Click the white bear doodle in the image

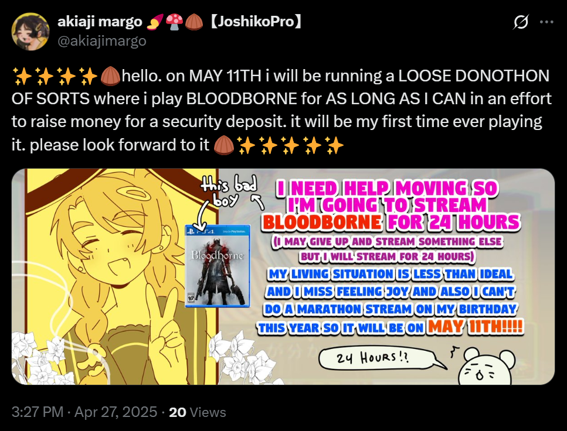click(x=487, y=366)
